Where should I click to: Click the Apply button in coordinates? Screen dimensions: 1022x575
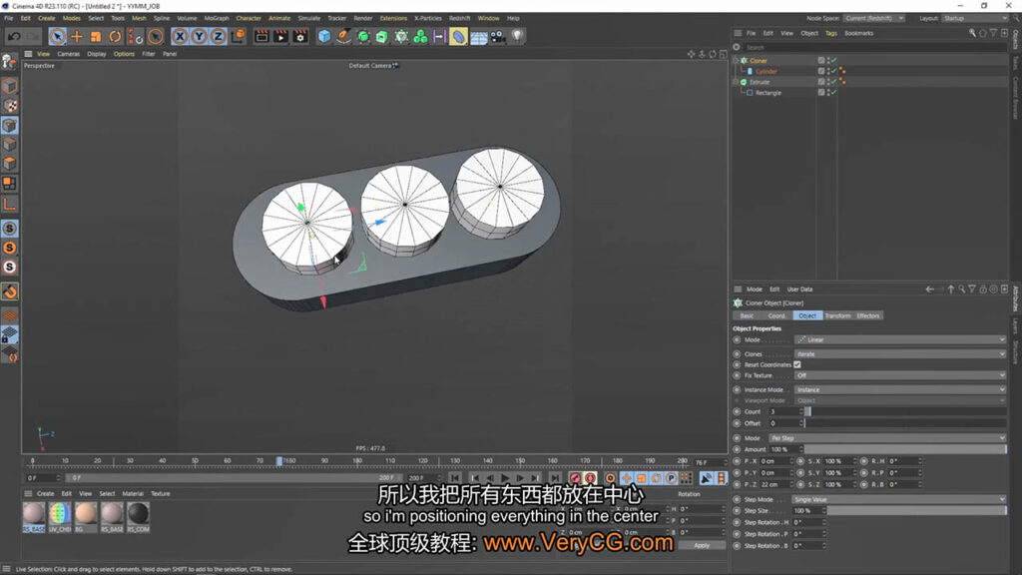(702, 545)
